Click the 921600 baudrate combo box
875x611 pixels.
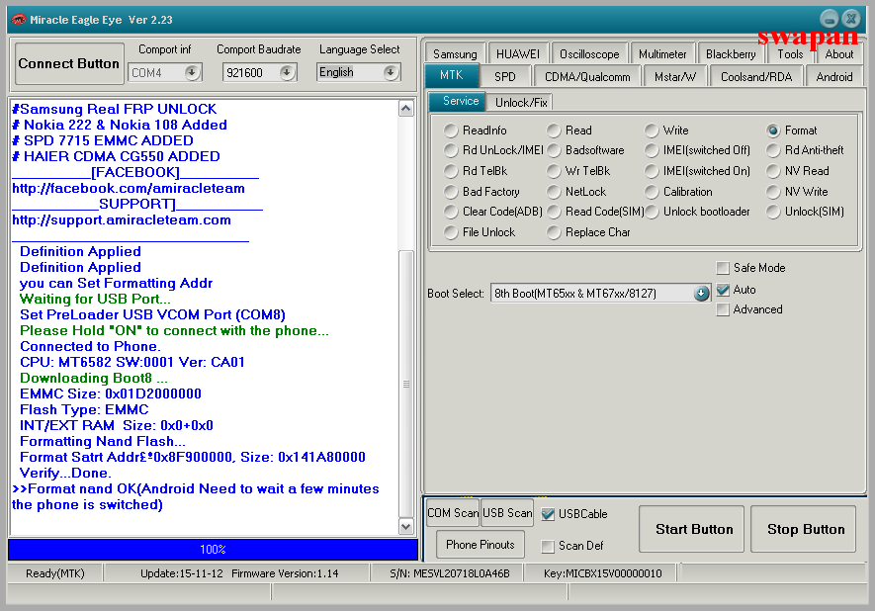tap(259, 72)
